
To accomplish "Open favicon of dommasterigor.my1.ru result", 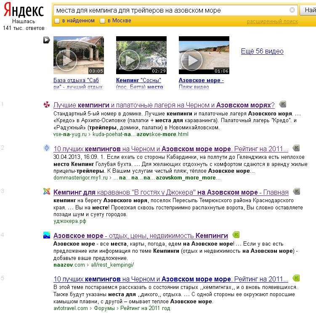I will pos(47,148).
